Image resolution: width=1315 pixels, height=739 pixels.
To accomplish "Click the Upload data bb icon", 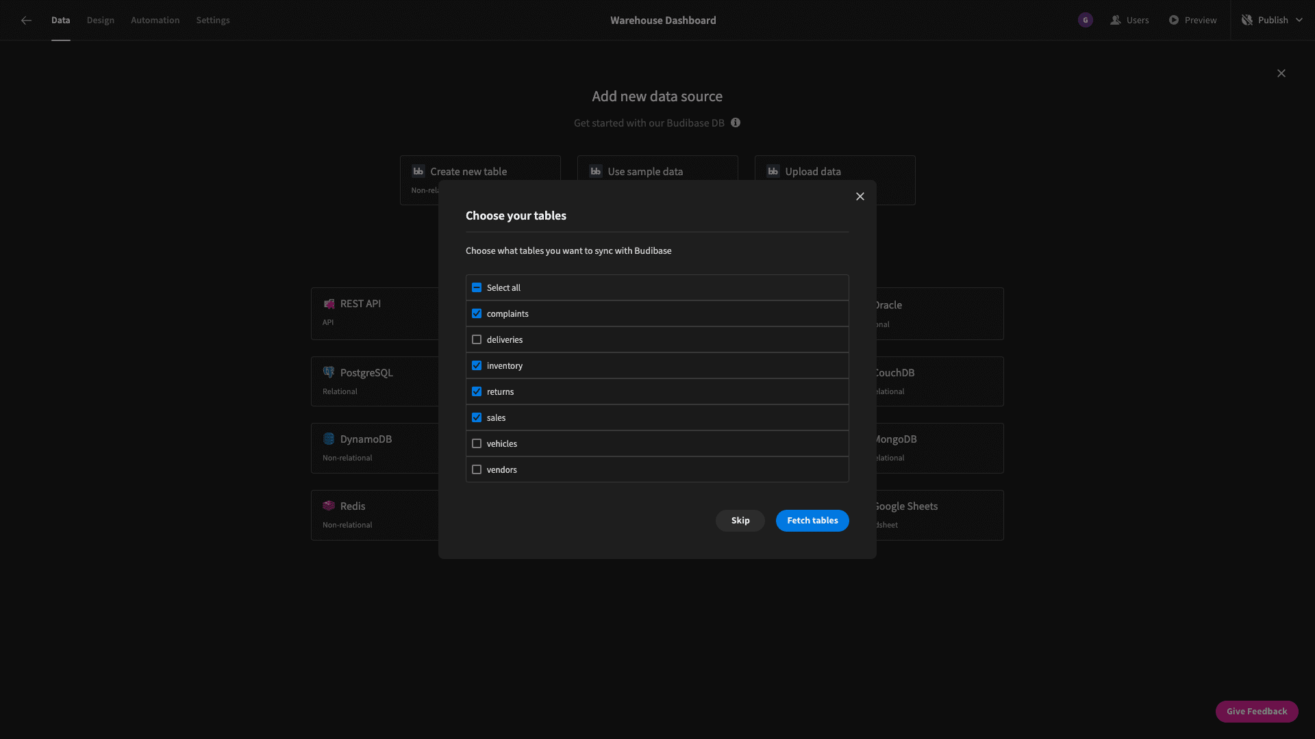I will 773,171.
